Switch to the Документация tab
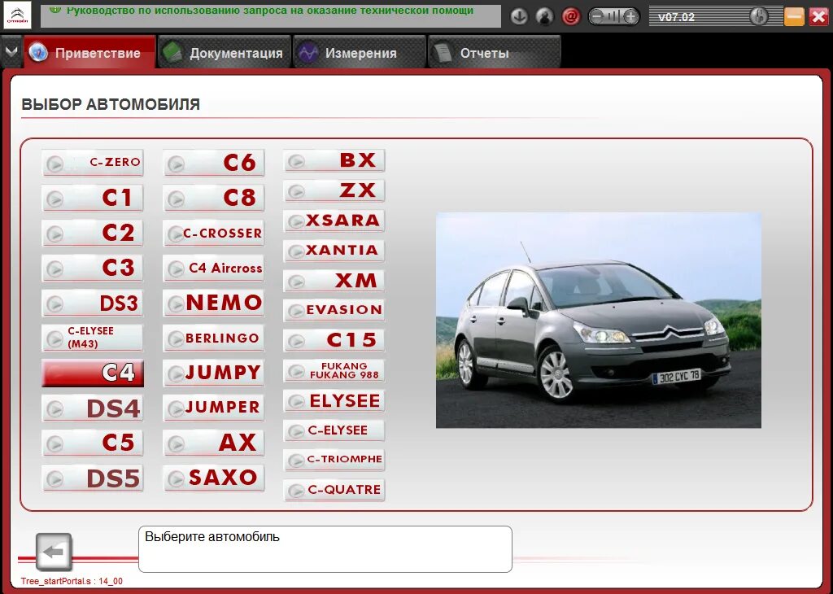The height and width of the screenshot is (594, 833). (225, 52)
